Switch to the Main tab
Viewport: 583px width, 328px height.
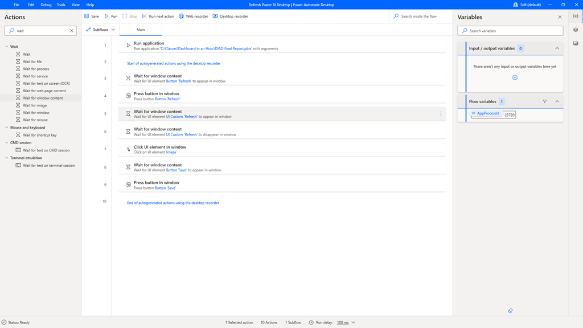[x=141, y=30]
